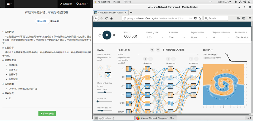This screenshot has width=253, height=121.
Task: Open the Firefox library icon
Action: tap(239, 18)
